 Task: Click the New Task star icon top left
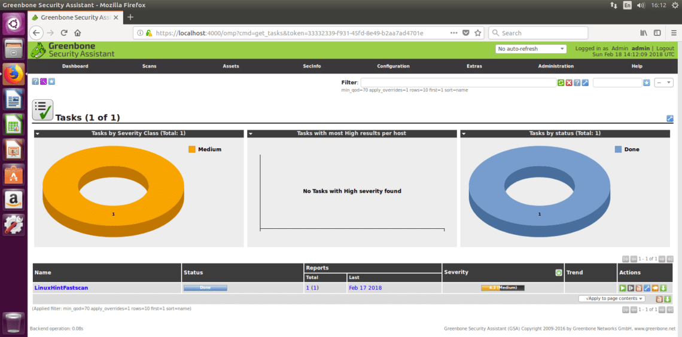click(51, 81)
